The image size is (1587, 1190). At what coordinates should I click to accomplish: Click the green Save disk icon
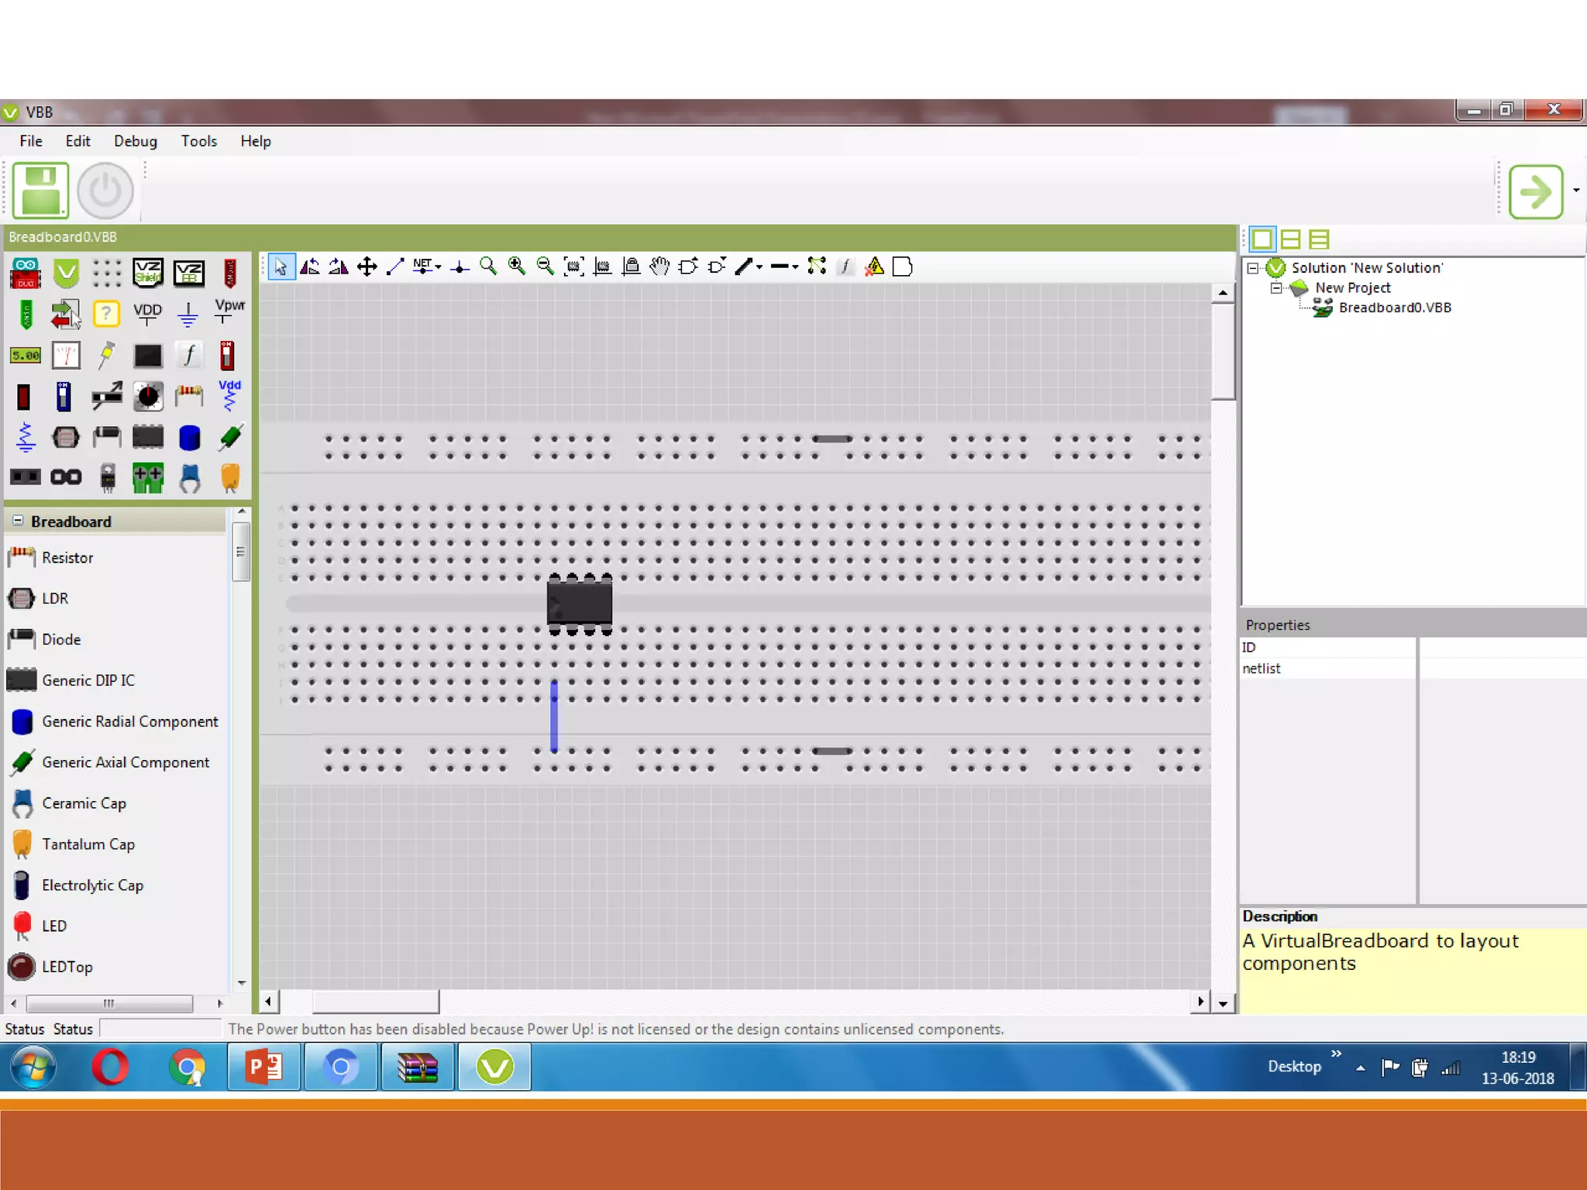click(x=40, y=191)
